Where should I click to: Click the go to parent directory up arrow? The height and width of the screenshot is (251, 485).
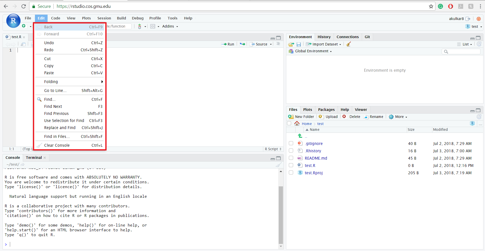coord(300,136)
